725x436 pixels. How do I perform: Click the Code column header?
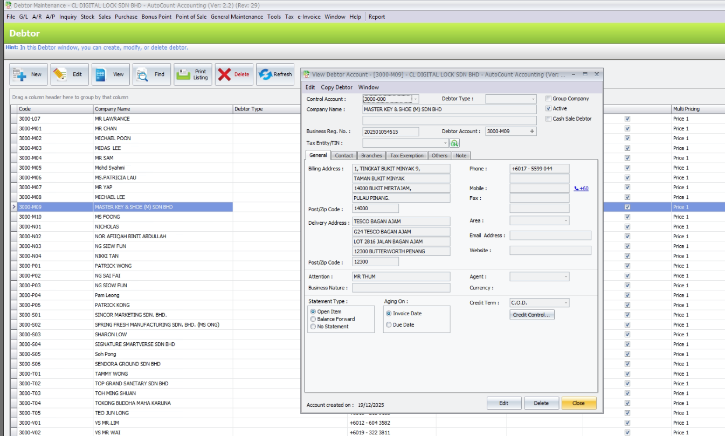point(55,109)
